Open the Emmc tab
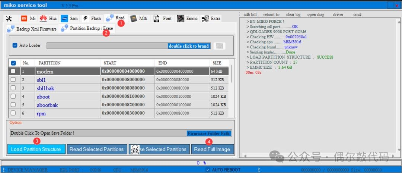 (187, 19)
